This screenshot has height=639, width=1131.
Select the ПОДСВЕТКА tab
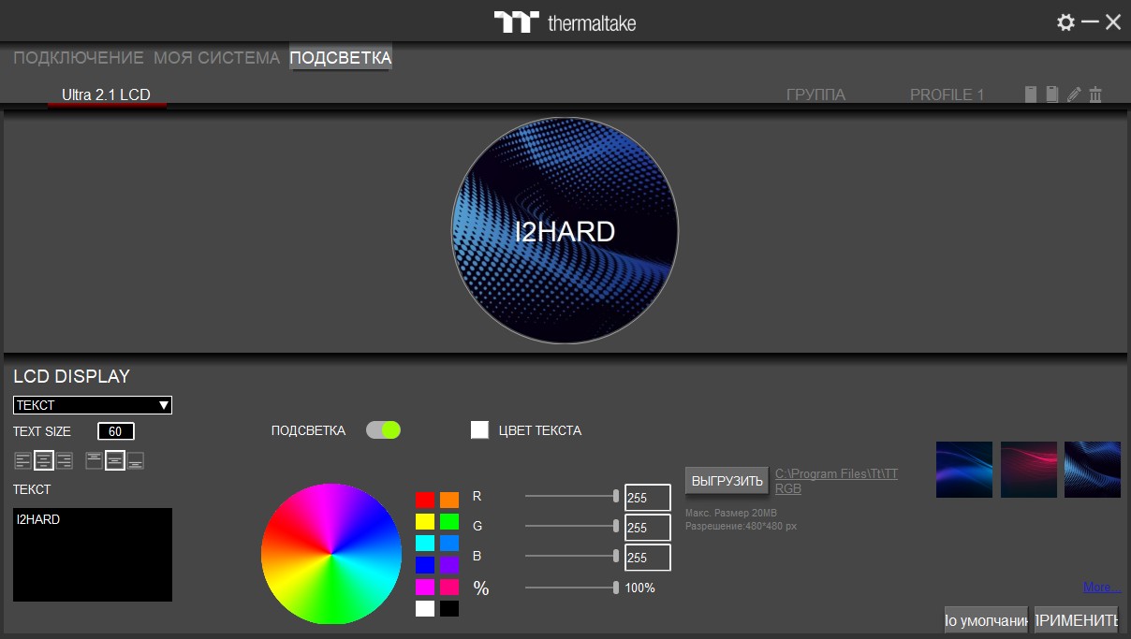pyautogui.click(x=341, y=58)
